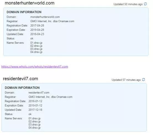Select 01.dnsv.jp under the monsterhunterworld name servers
The width and height of the screenshot is (153, 135).
click(x=36, y=43)
